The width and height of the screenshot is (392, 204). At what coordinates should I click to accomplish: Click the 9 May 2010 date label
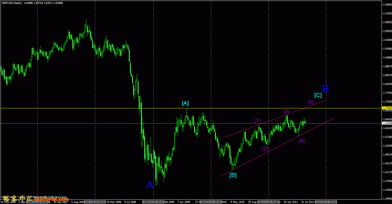point(237,202)
